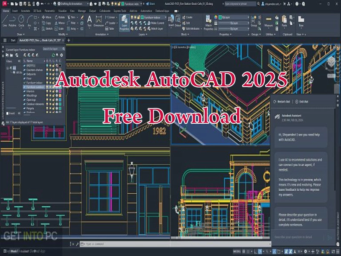Select the Polyline tool
The height and width of the screenshot is (256, 341).
pyautogui.click(x=12, y=21)
